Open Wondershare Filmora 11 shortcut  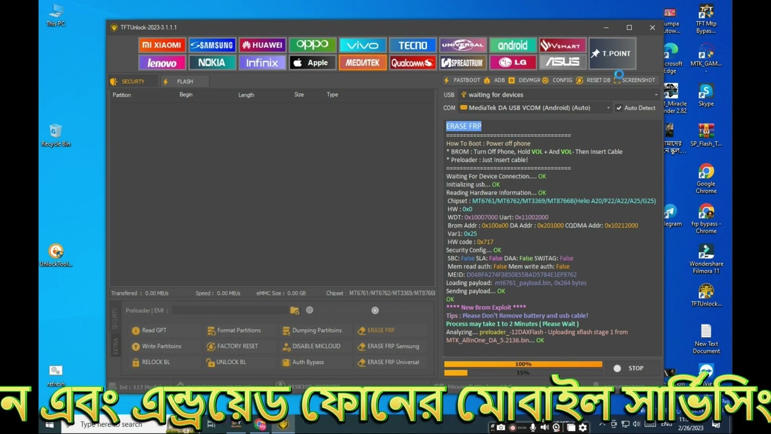[706, 259]
